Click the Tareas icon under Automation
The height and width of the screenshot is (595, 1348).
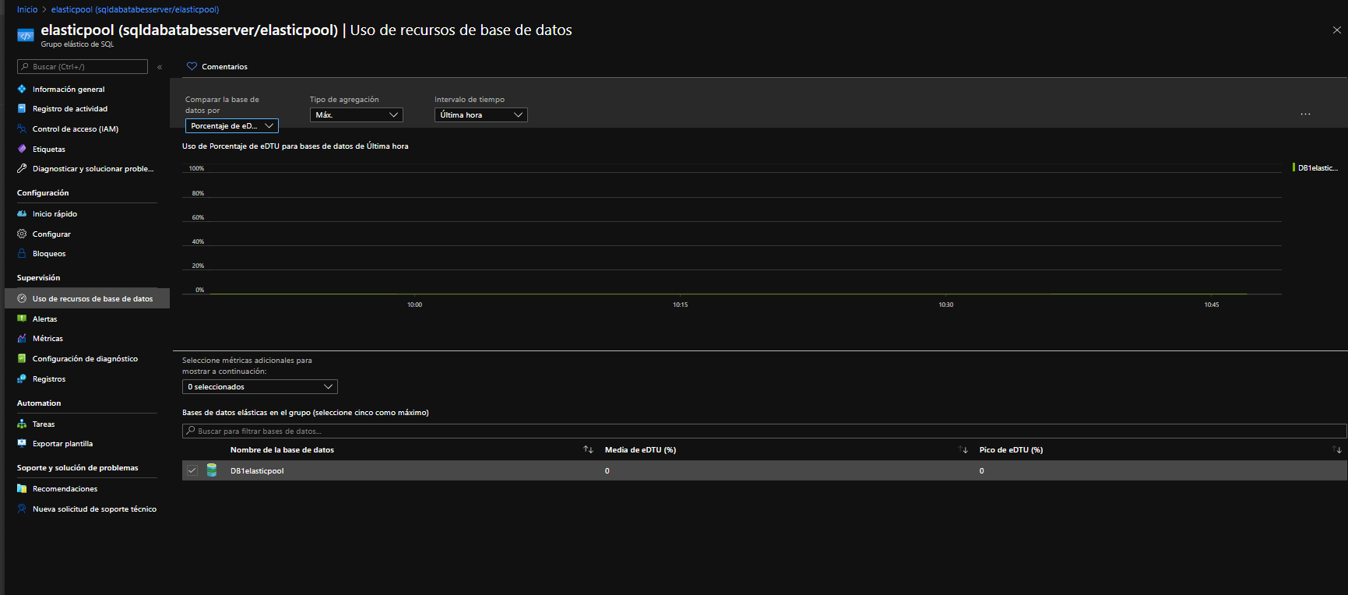(x=22, y=424)
